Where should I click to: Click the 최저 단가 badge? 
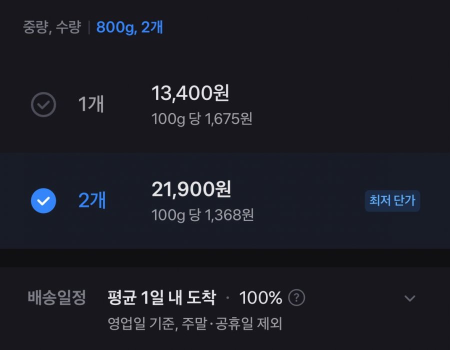click(x=392, y=201)
